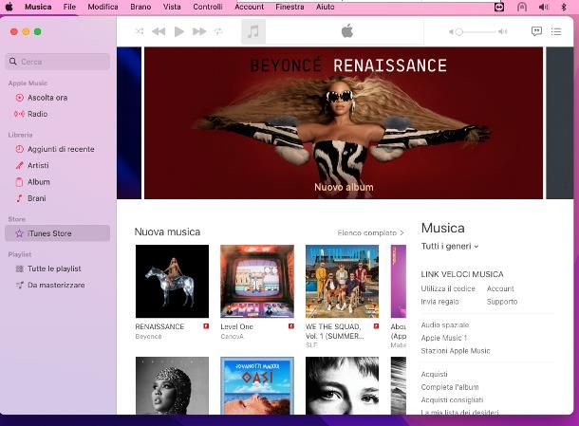
Task: Show next banner on the right edge
Action: coord(560,123)
